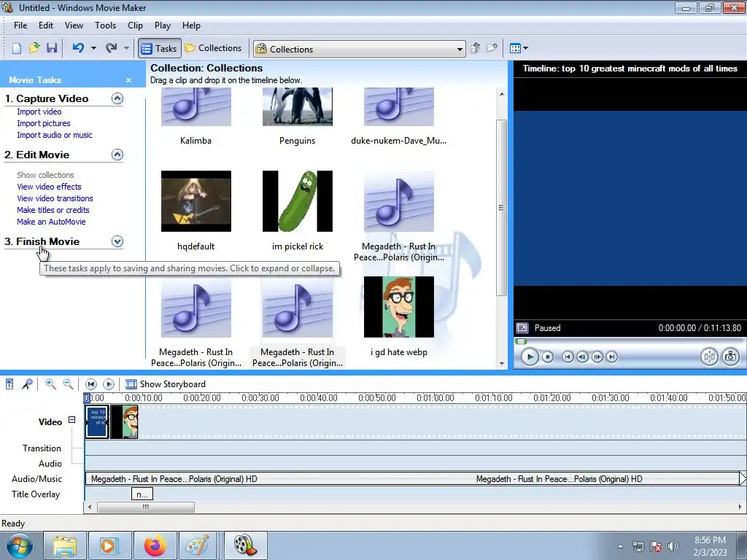Select the Megadeth clip in Audio/Music track
Image resolution: width=747 pixels, height=560 pixels.
(412, 479)
